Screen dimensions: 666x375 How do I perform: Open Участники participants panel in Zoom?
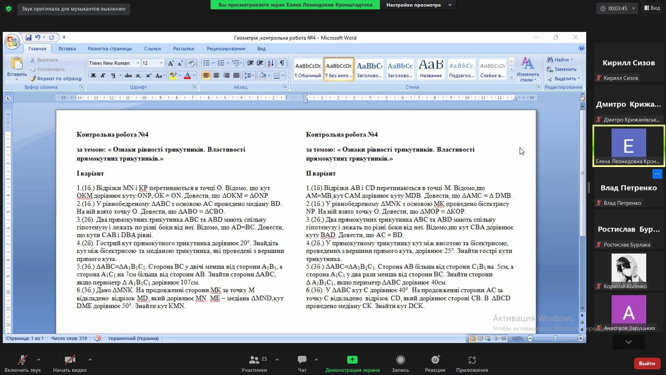coord(254,364)
